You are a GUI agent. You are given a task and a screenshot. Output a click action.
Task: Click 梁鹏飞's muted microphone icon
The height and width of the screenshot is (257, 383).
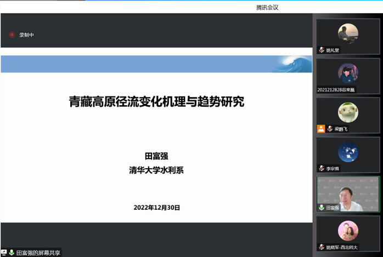click(330, 129)
